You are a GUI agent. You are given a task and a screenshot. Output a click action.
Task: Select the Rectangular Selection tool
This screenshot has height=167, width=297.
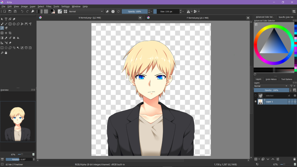pyautogui.click(x=2, y=48)
